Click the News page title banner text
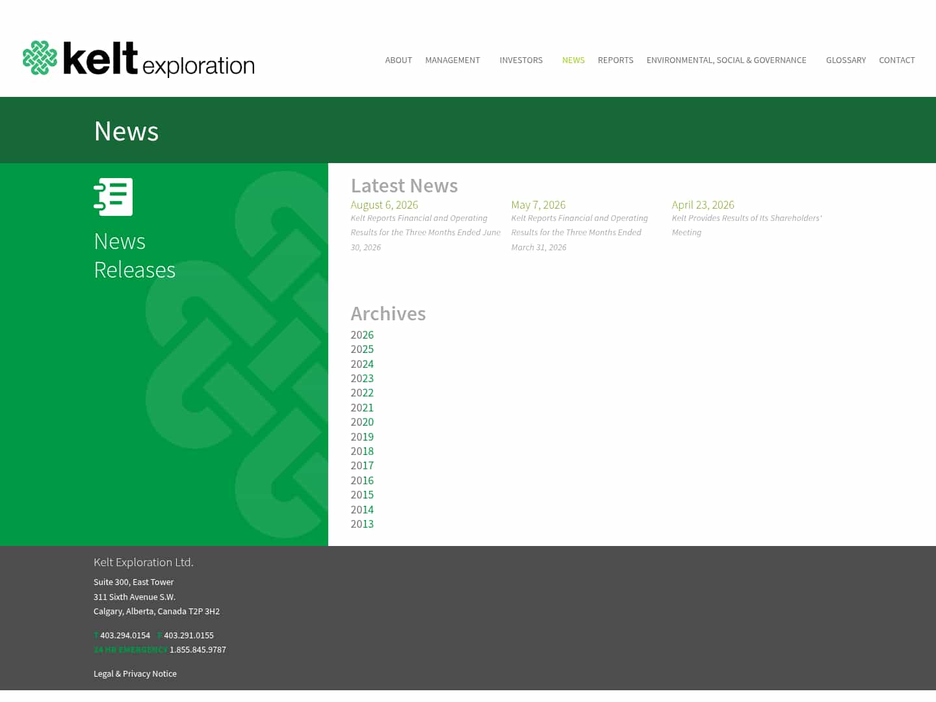The image size is (936, 702). (x=126, y=131)
